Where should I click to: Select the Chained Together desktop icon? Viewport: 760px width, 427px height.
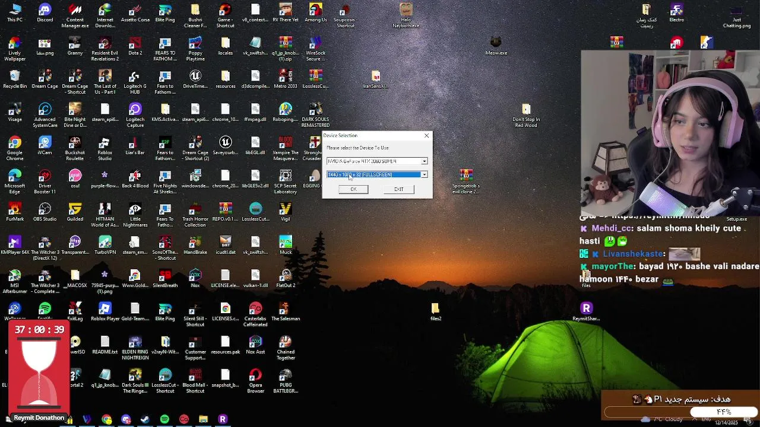pyautogui.click(x=286, y=348)
